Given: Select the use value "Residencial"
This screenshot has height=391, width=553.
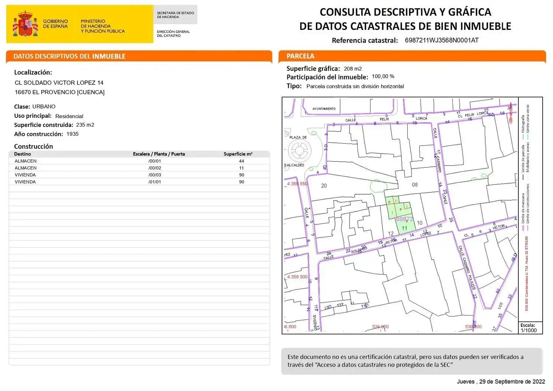Looking at the screenshot, I should tap(69, 116).
